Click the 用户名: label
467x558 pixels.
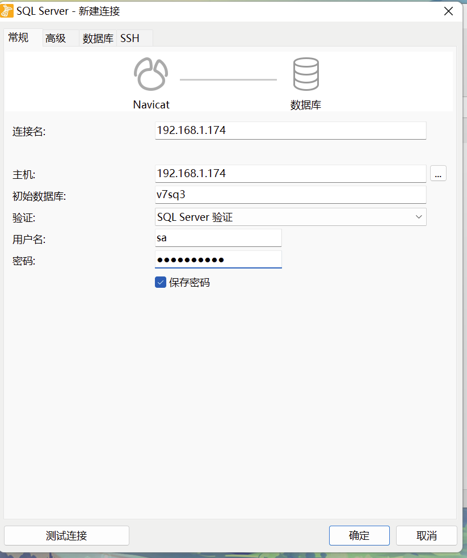[29, 240]
